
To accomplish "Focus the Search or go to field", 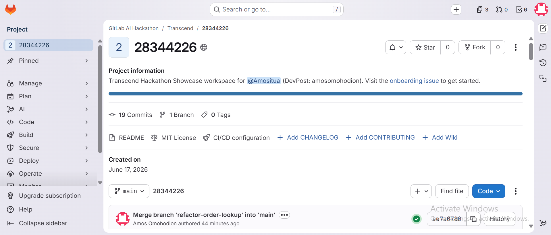I will tap(277, 9).
